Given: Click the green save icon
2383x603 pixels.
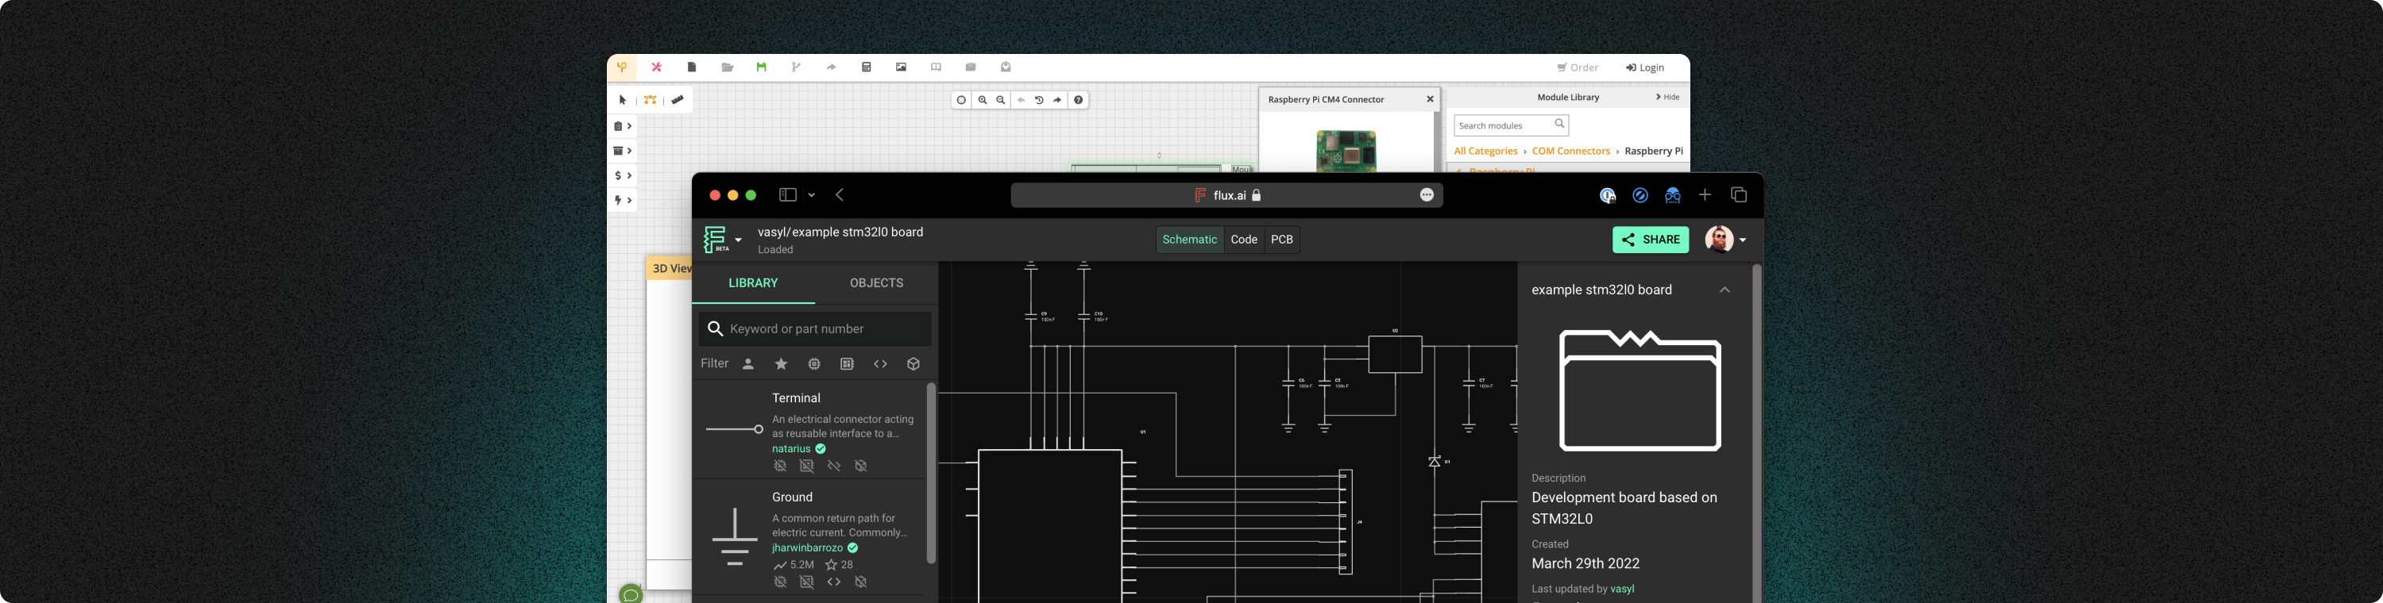Looking at the screenshot, I should [x=761, y=67].
